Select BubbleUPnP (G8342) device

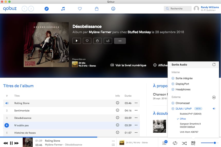coord(191,114)
